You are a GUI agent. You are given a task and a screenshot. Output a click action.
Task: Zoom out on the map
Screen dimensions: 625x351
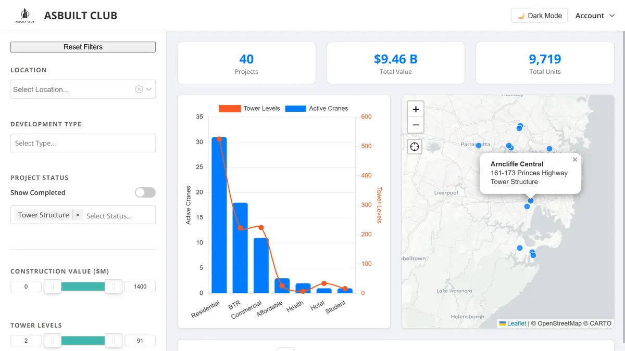pos(416,125)
